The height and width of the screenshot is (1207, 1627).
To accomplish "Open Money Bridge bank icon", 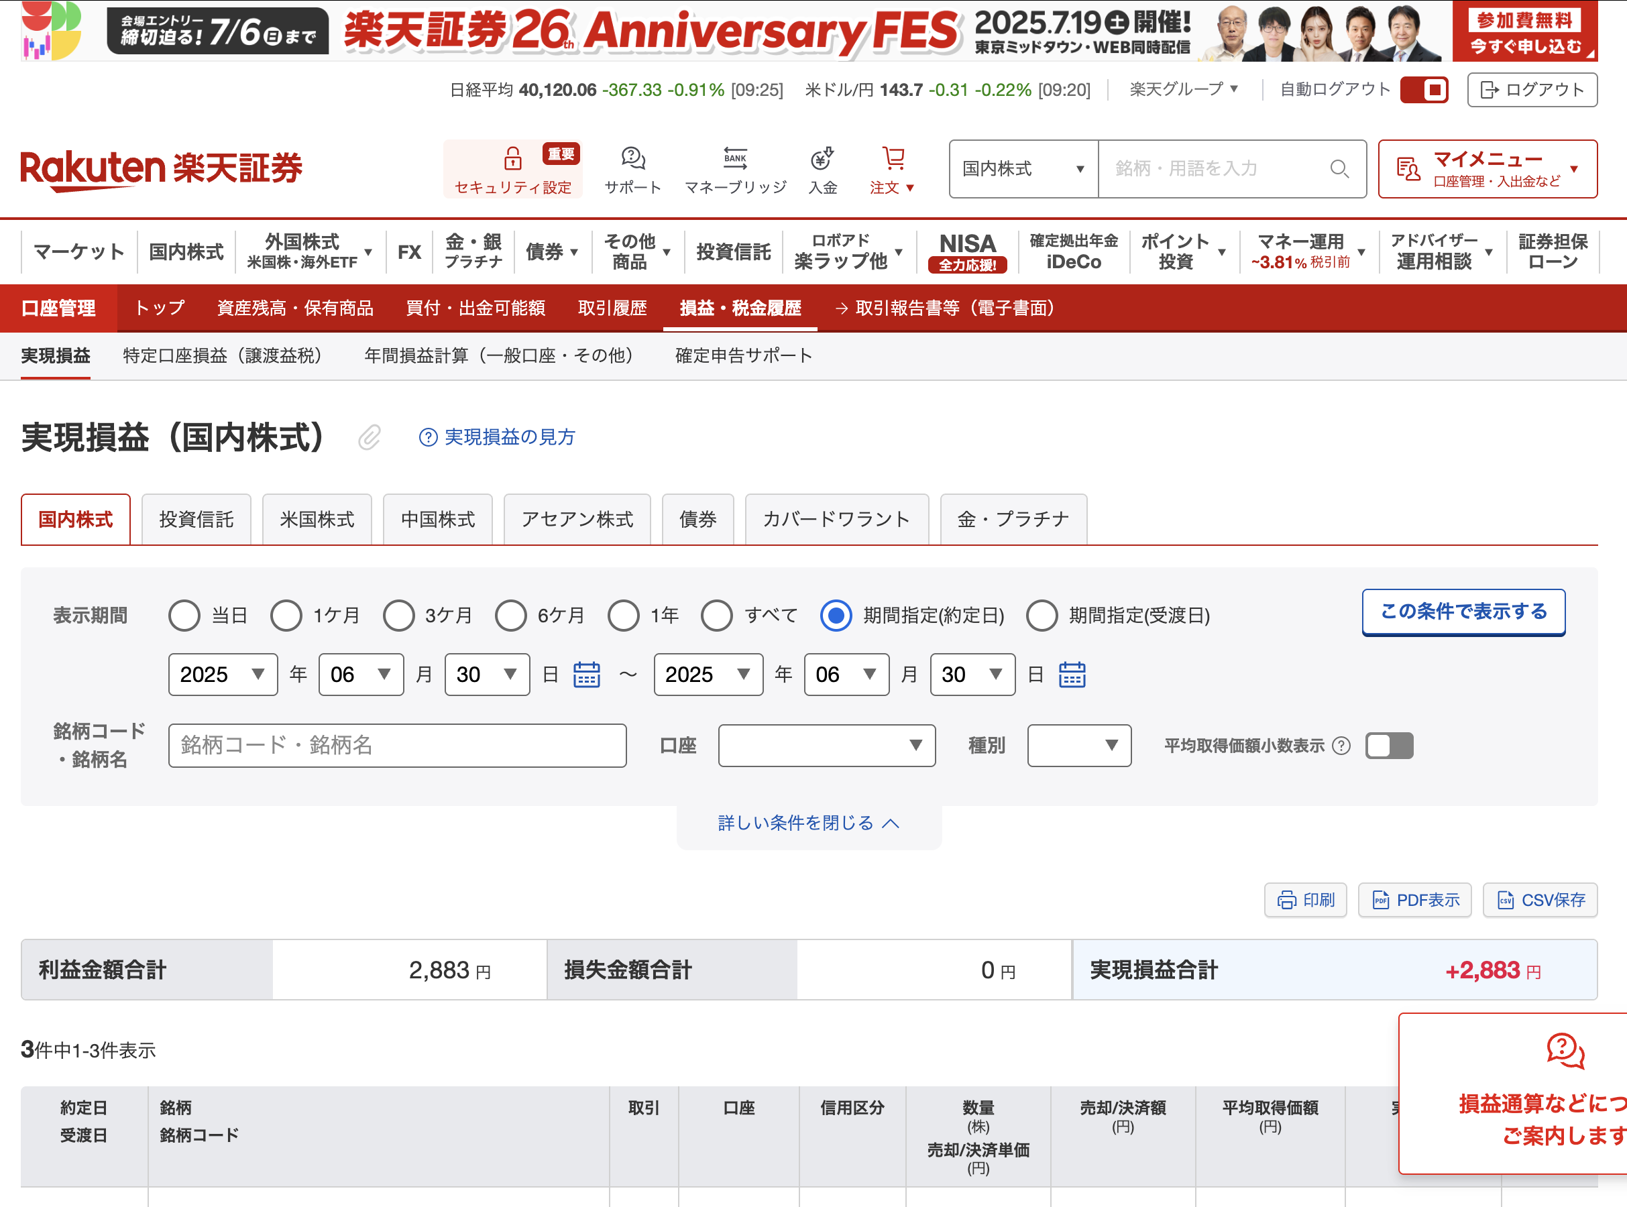I will coord(735,158).
